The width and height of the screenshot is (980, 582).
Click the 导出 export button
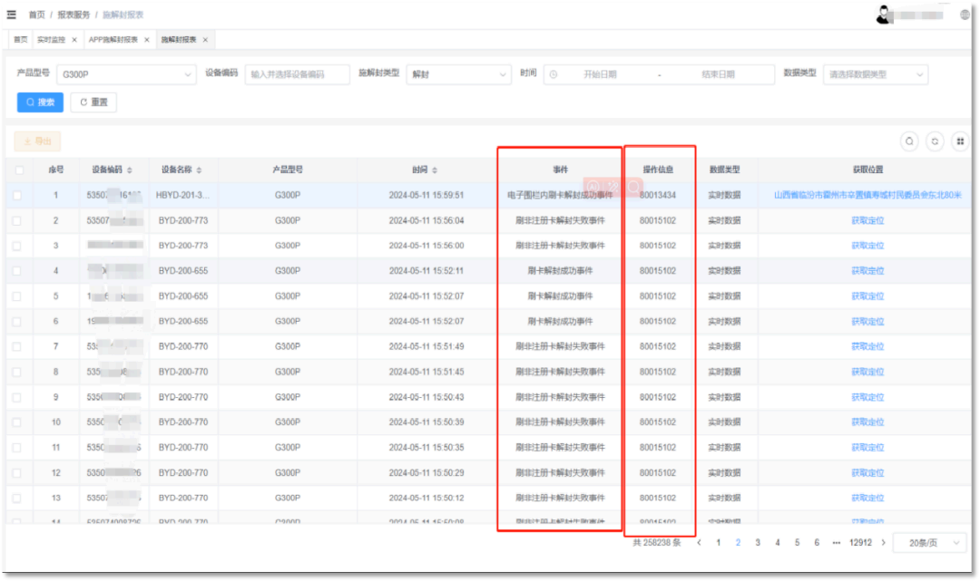click(37, 141)
